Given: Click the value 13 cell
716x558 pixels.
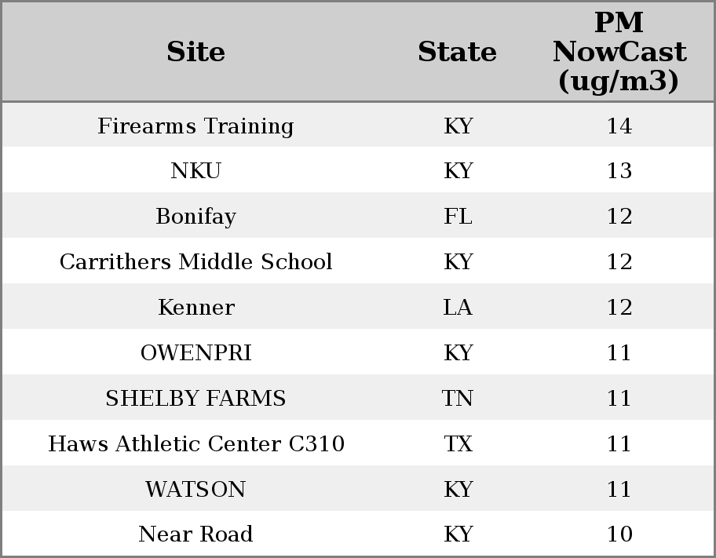Looking at the screenshot, I should click(x=619, y=171).
